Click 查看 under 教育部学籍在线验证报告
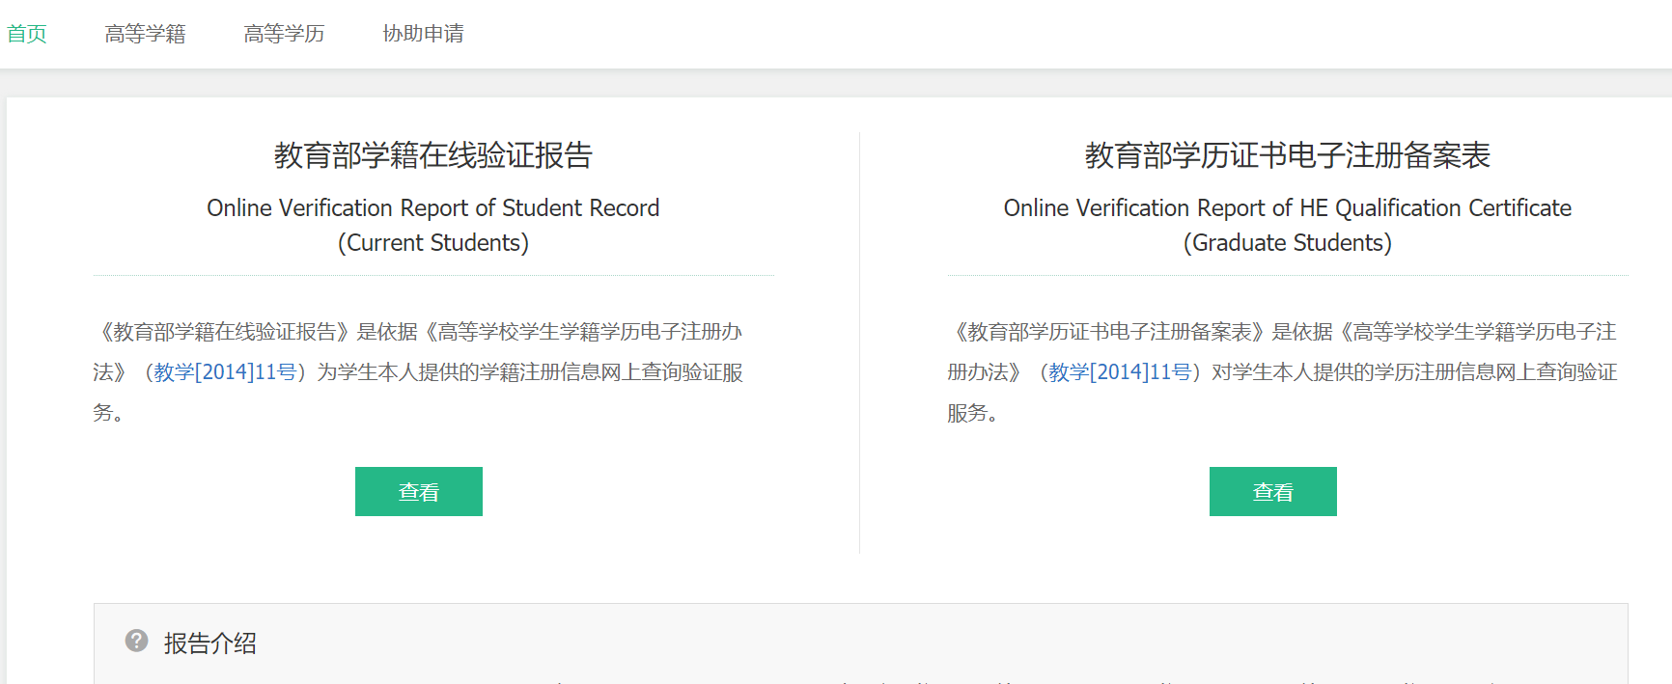 click(419, 492)
